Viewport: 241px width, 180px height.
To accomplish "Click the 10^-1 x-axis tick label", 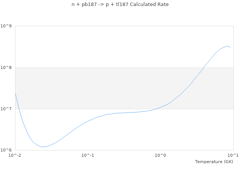I will point(88,155).
